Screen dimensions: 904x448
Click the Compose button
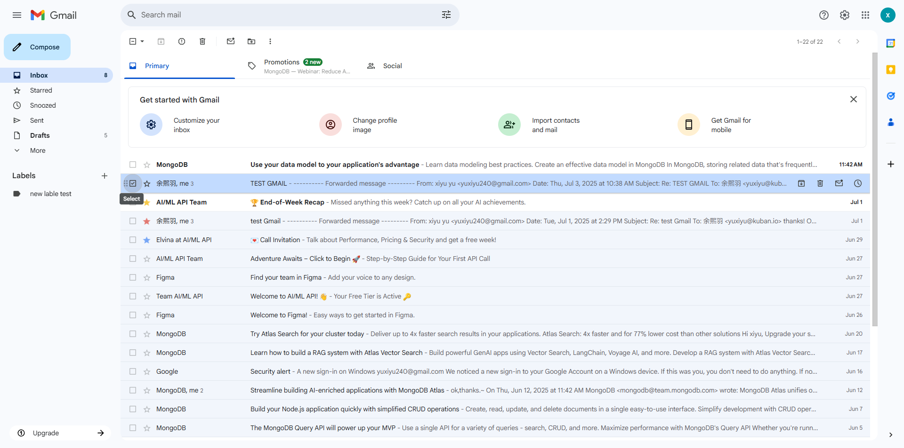pyautogui.click(x=37, y=47)
